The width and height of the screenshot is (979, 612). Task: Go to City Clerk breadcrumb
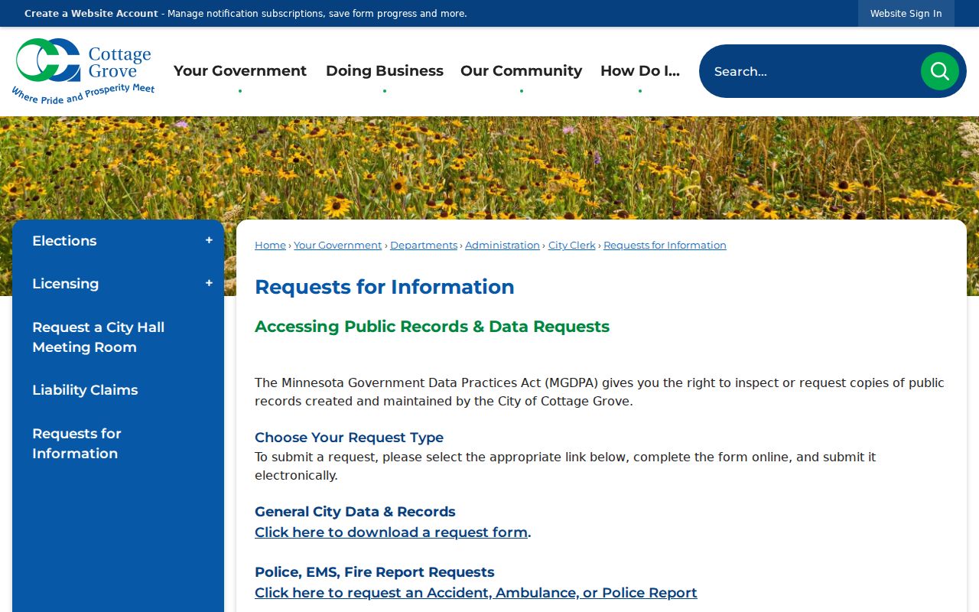[x=572, y=246]
